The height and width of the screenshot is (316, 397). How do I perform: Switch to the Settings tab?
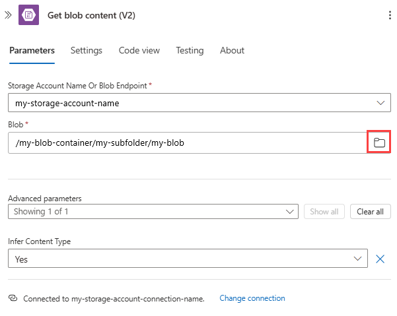pos(87,50)
